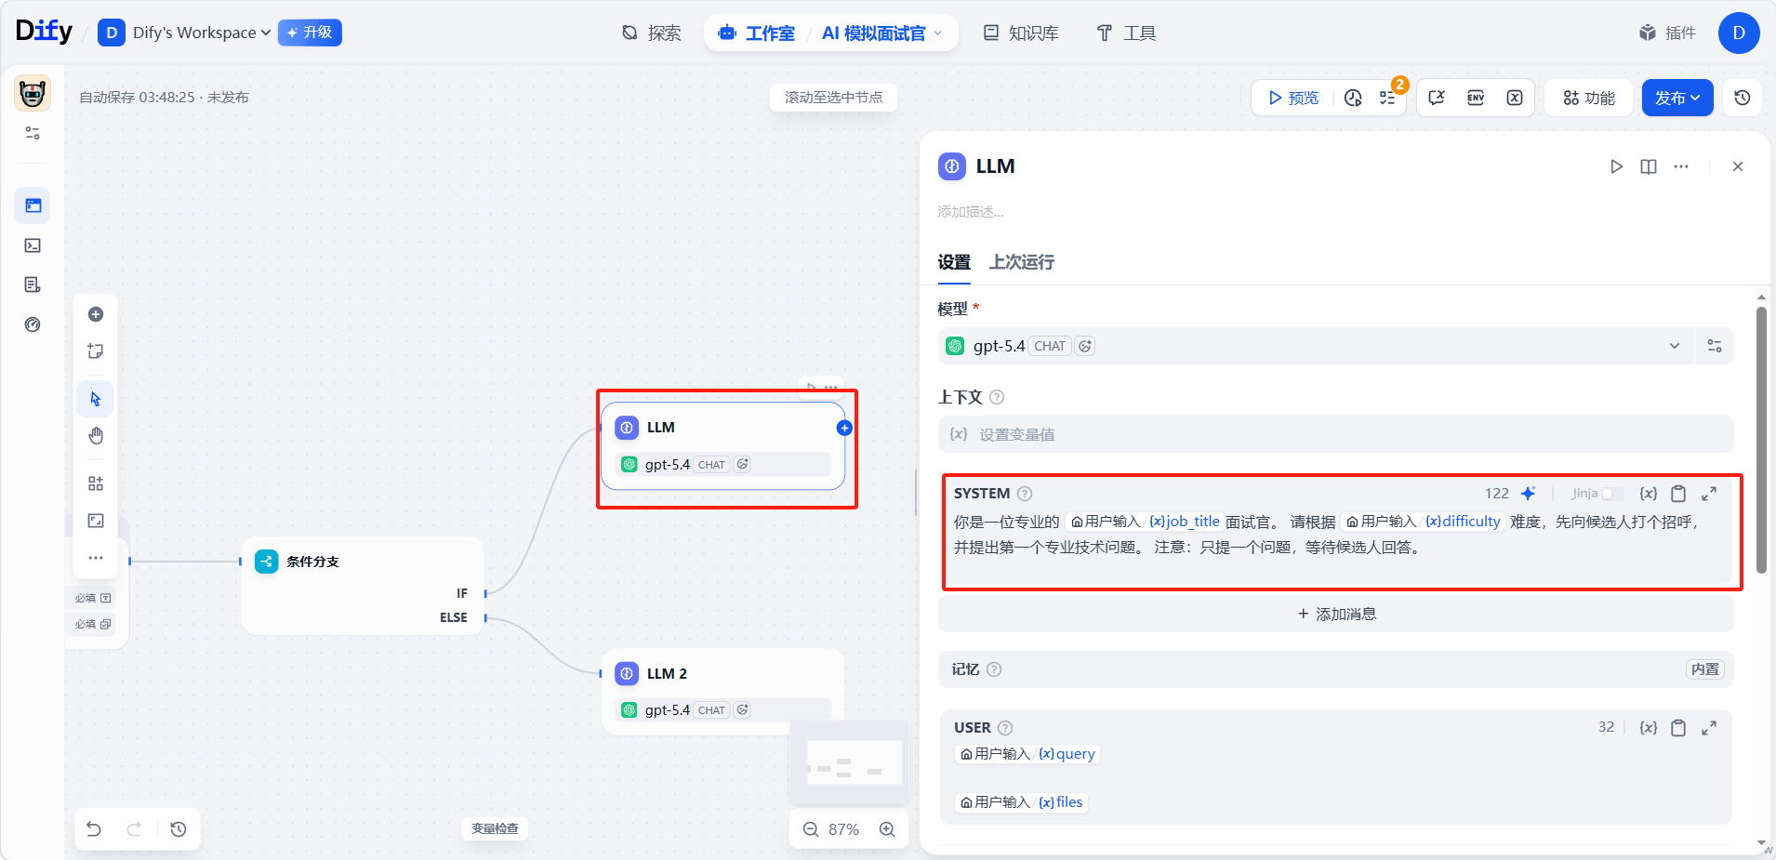Open the 知识库 navigation item
Viewport: 1776px width, 860px height.
1021,33
